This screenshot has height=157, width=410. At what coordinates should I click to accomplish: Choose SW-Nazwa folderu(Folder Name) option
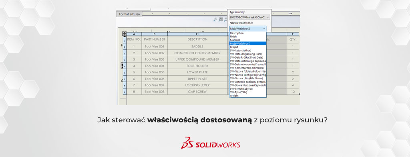pos(248,71)
